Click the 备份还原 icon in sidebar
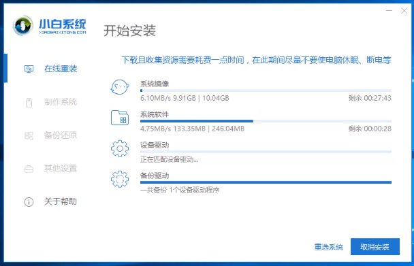Viewport: 414px width, 266px height. click(29, 135)
